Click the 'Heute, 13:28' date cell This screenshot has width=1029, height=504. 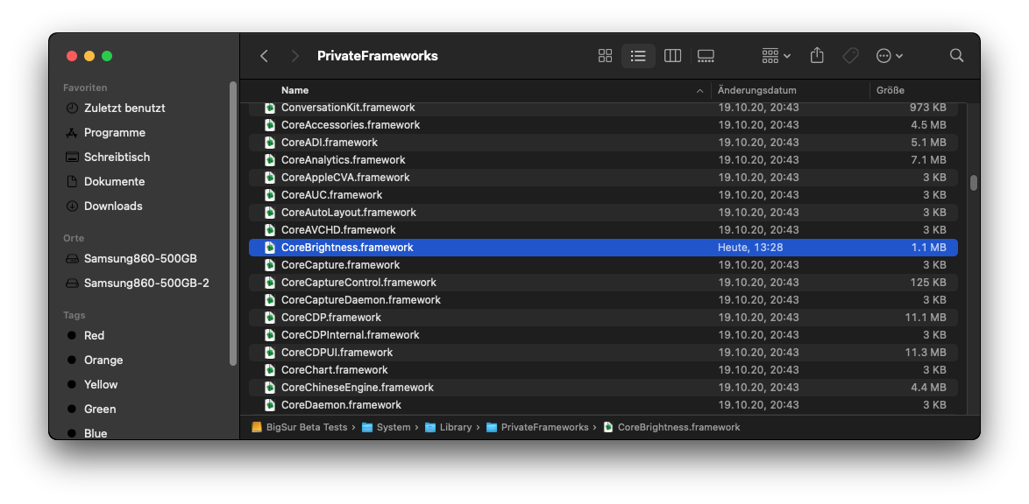point(750,248)
